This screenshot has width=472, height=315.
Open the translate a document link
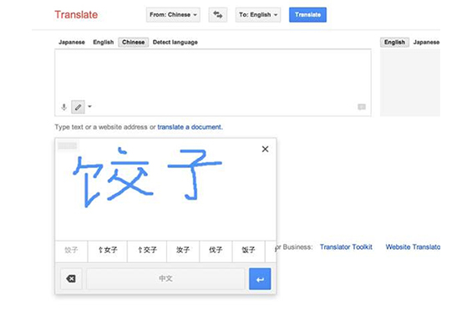190,127
